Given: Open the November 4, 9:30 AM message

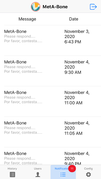Looking at the screenshot, I should pos(53,71).
